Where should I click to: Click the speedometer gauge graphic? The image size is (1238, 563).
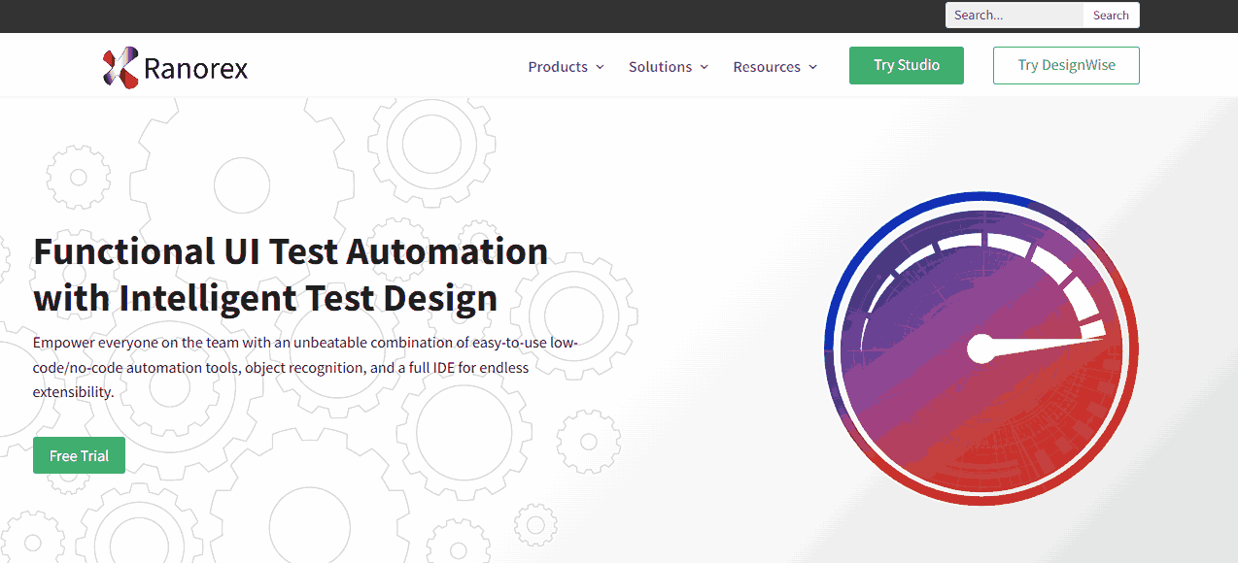980,348
